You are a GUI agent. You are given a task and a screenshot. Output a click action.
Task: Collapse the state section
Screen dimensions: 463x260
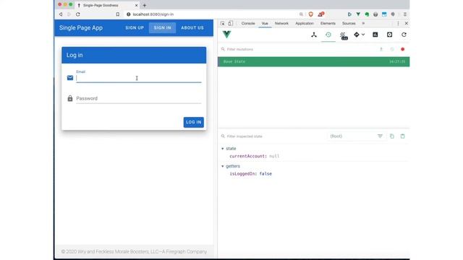click(x=223, y=149)
